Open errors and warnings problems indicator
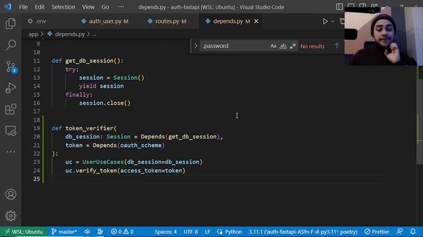 click(122, 232)
